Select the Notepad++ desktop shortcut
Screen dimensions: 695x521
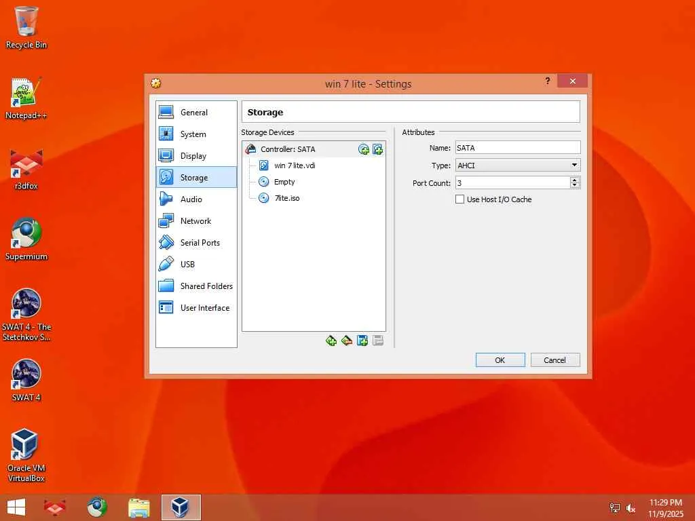(26, 98)
